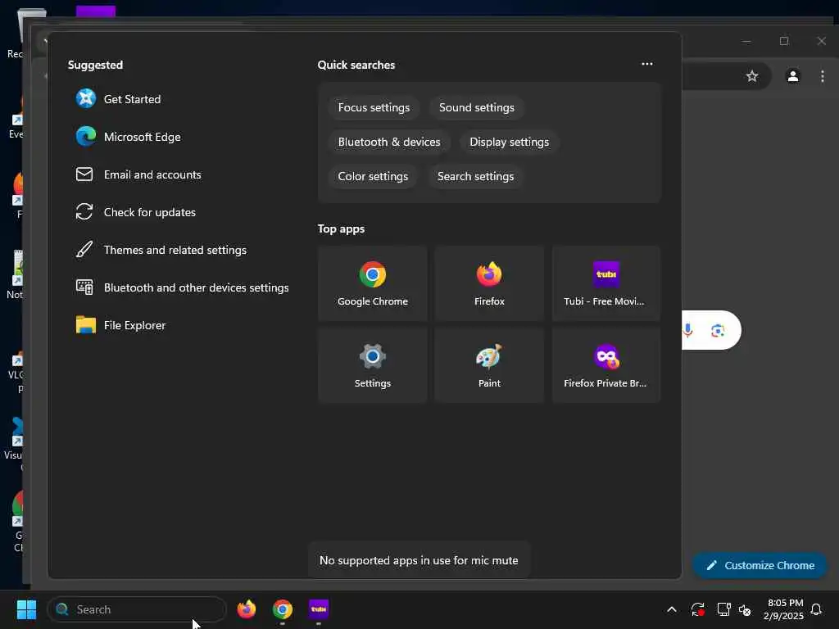Click Sound settings quick search

(x=476, y=107)
